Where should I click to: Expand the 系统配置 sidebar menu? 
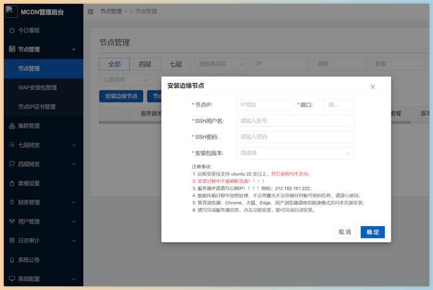[x=43, y=279]
